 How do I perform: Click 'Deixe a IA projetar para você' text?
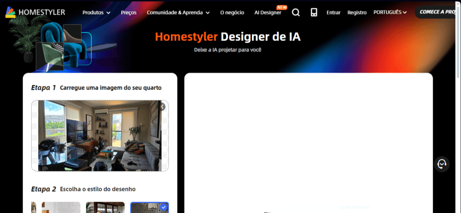(227, 50)
